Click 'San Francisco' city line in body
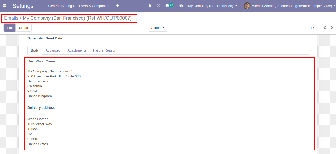The width and height of the screenshot is (336, 154). coord(38,81)
